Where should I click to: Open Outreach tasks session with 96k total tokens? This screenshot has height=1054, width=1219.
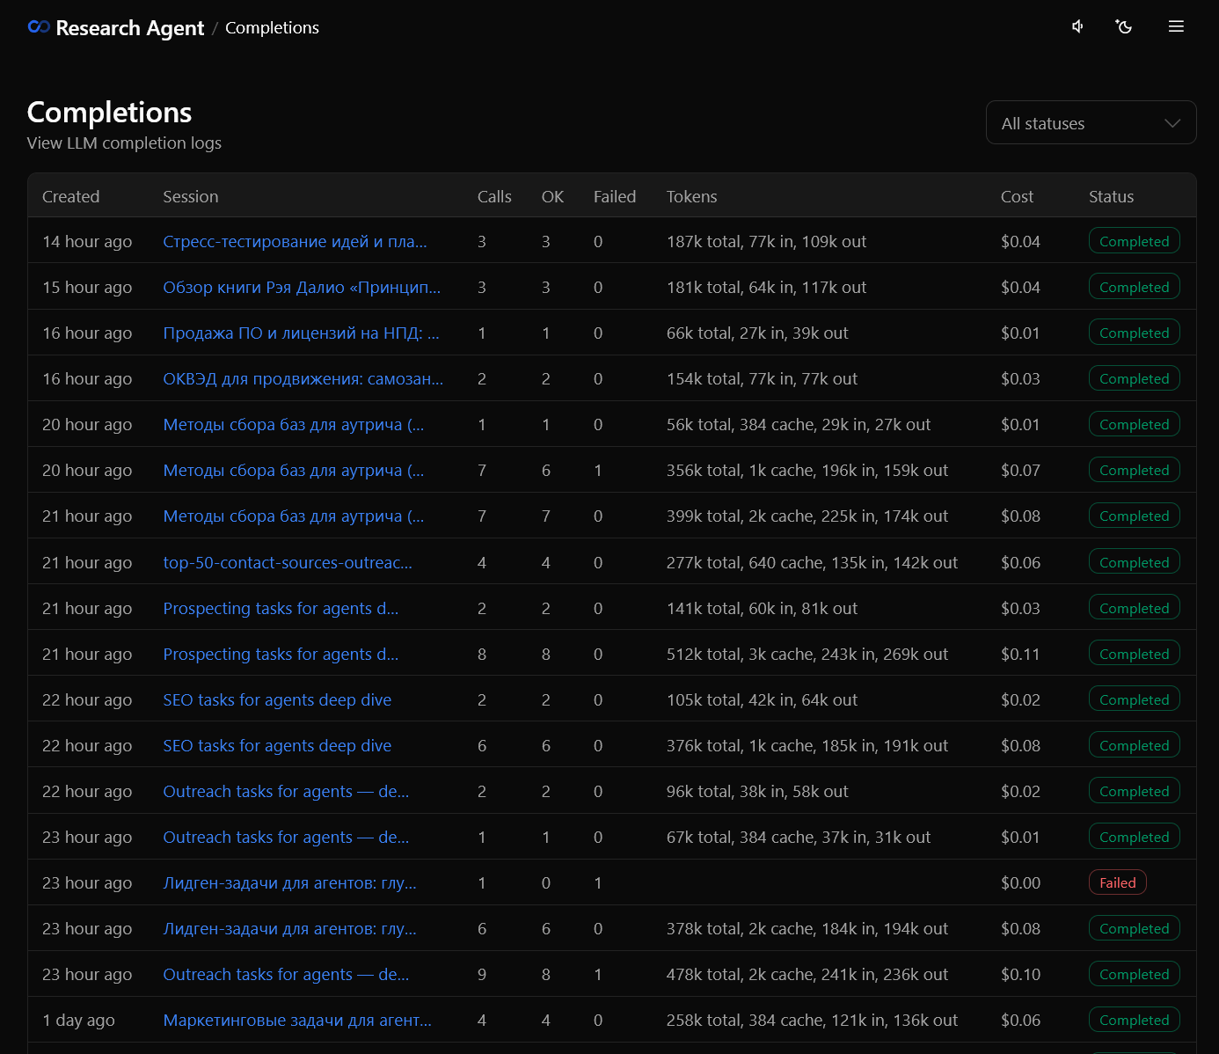[x=286, y=792]
